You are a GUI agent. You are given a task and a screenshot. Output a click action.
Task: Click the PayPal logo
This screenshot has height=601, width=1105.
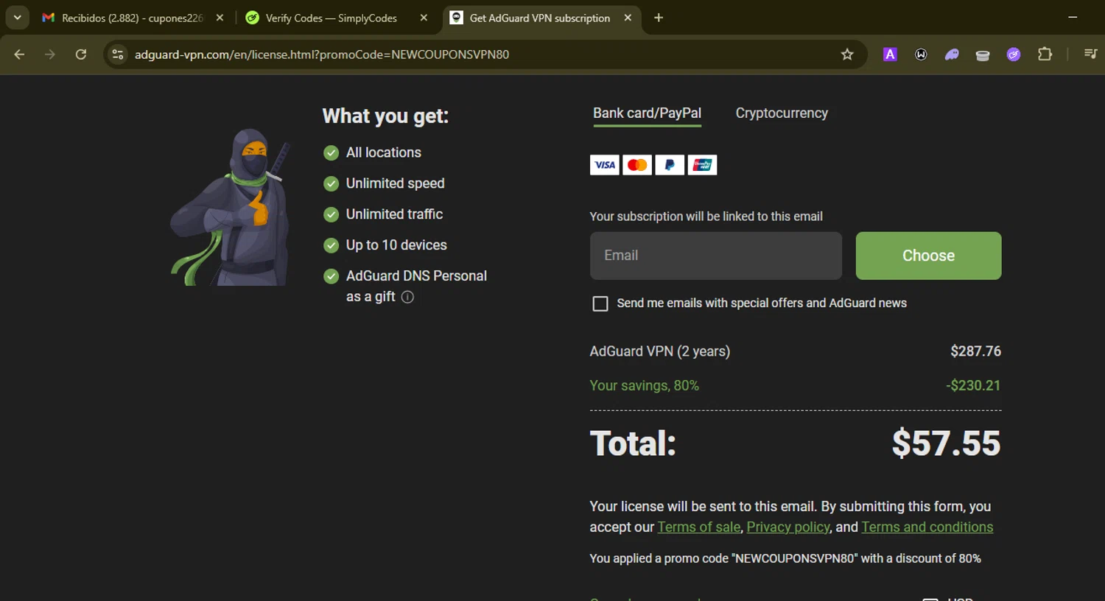click(670, 165)
